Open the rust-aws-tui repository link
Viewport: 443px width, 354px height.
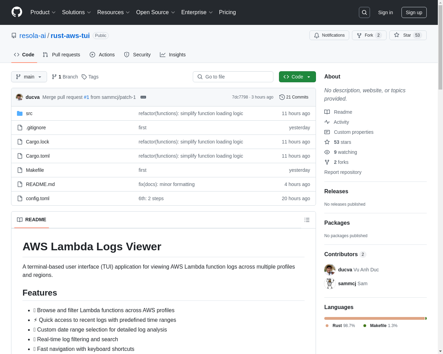click(x=70, y=36)
